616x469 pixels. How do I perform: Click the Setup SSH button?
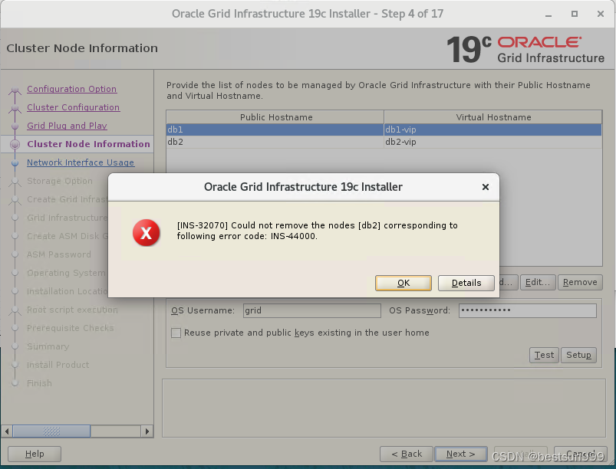pyautogui.click(x=578, y=355)
